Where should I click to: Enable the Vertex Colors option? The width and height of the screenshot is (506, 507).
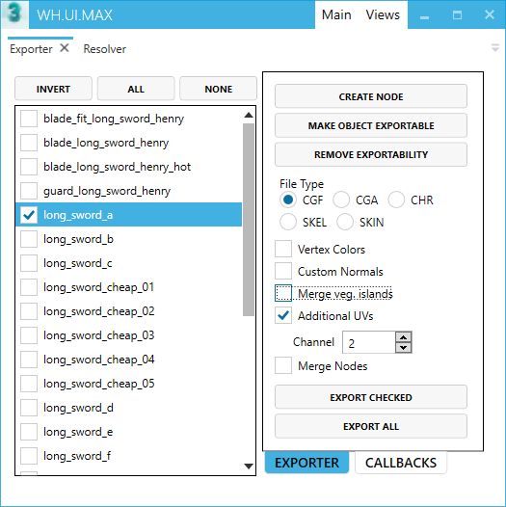[x=283, y=249]
